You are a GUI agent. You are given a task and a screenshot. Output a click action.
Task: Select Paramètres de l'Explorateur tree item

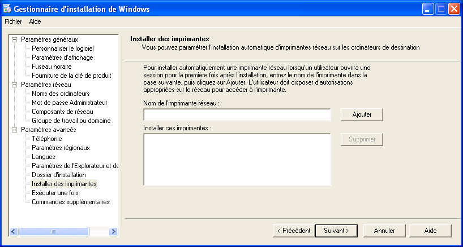pos(75,166)
